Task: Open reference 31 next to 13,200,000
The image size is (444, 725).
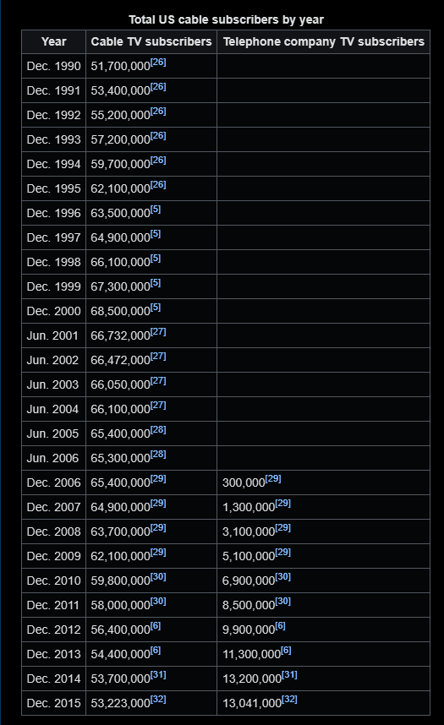Action: tap(289, 675)
